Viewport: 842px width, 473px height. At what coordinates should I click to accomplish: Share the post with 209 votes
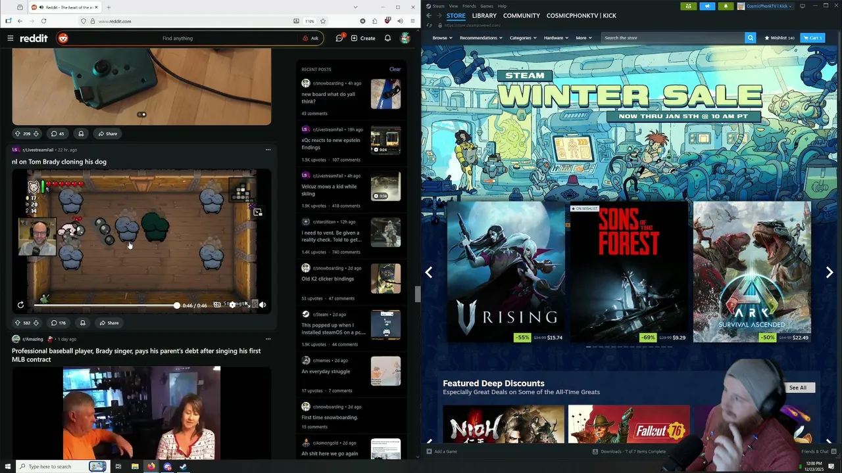[x=108, y=133]
